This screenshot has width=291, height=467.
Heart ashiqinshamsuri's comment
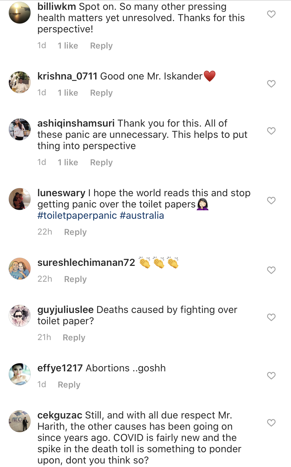tap(271, 131)
